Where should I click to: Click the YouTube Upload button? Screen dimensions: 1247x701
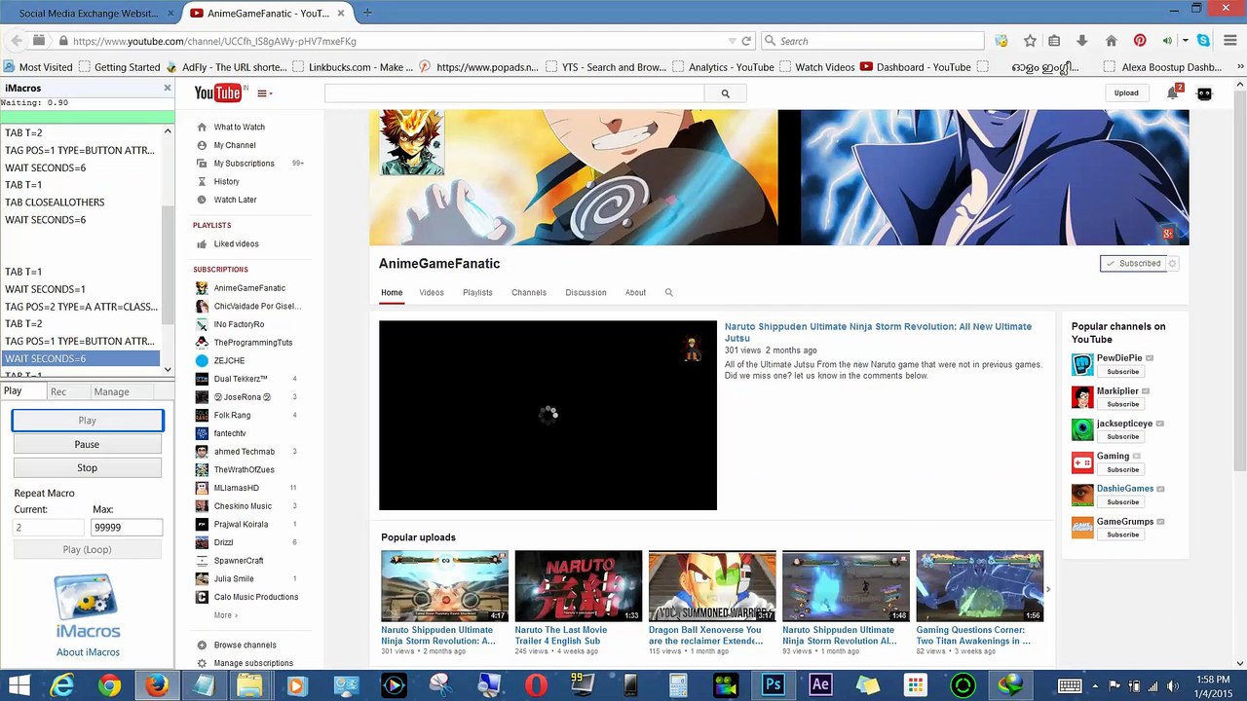(1126, 92)
